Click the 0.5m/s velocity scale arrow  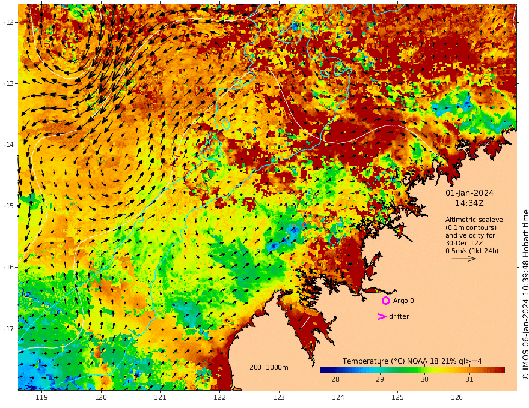pos(464,259)
